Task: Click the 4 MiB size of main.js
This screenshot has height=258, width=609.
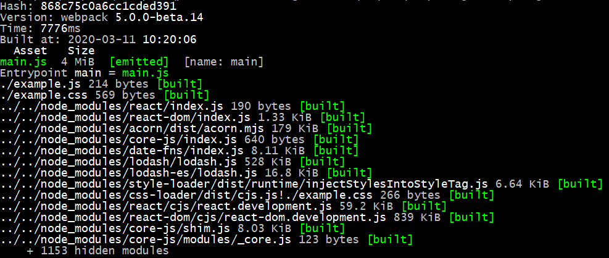Action: 78,61
